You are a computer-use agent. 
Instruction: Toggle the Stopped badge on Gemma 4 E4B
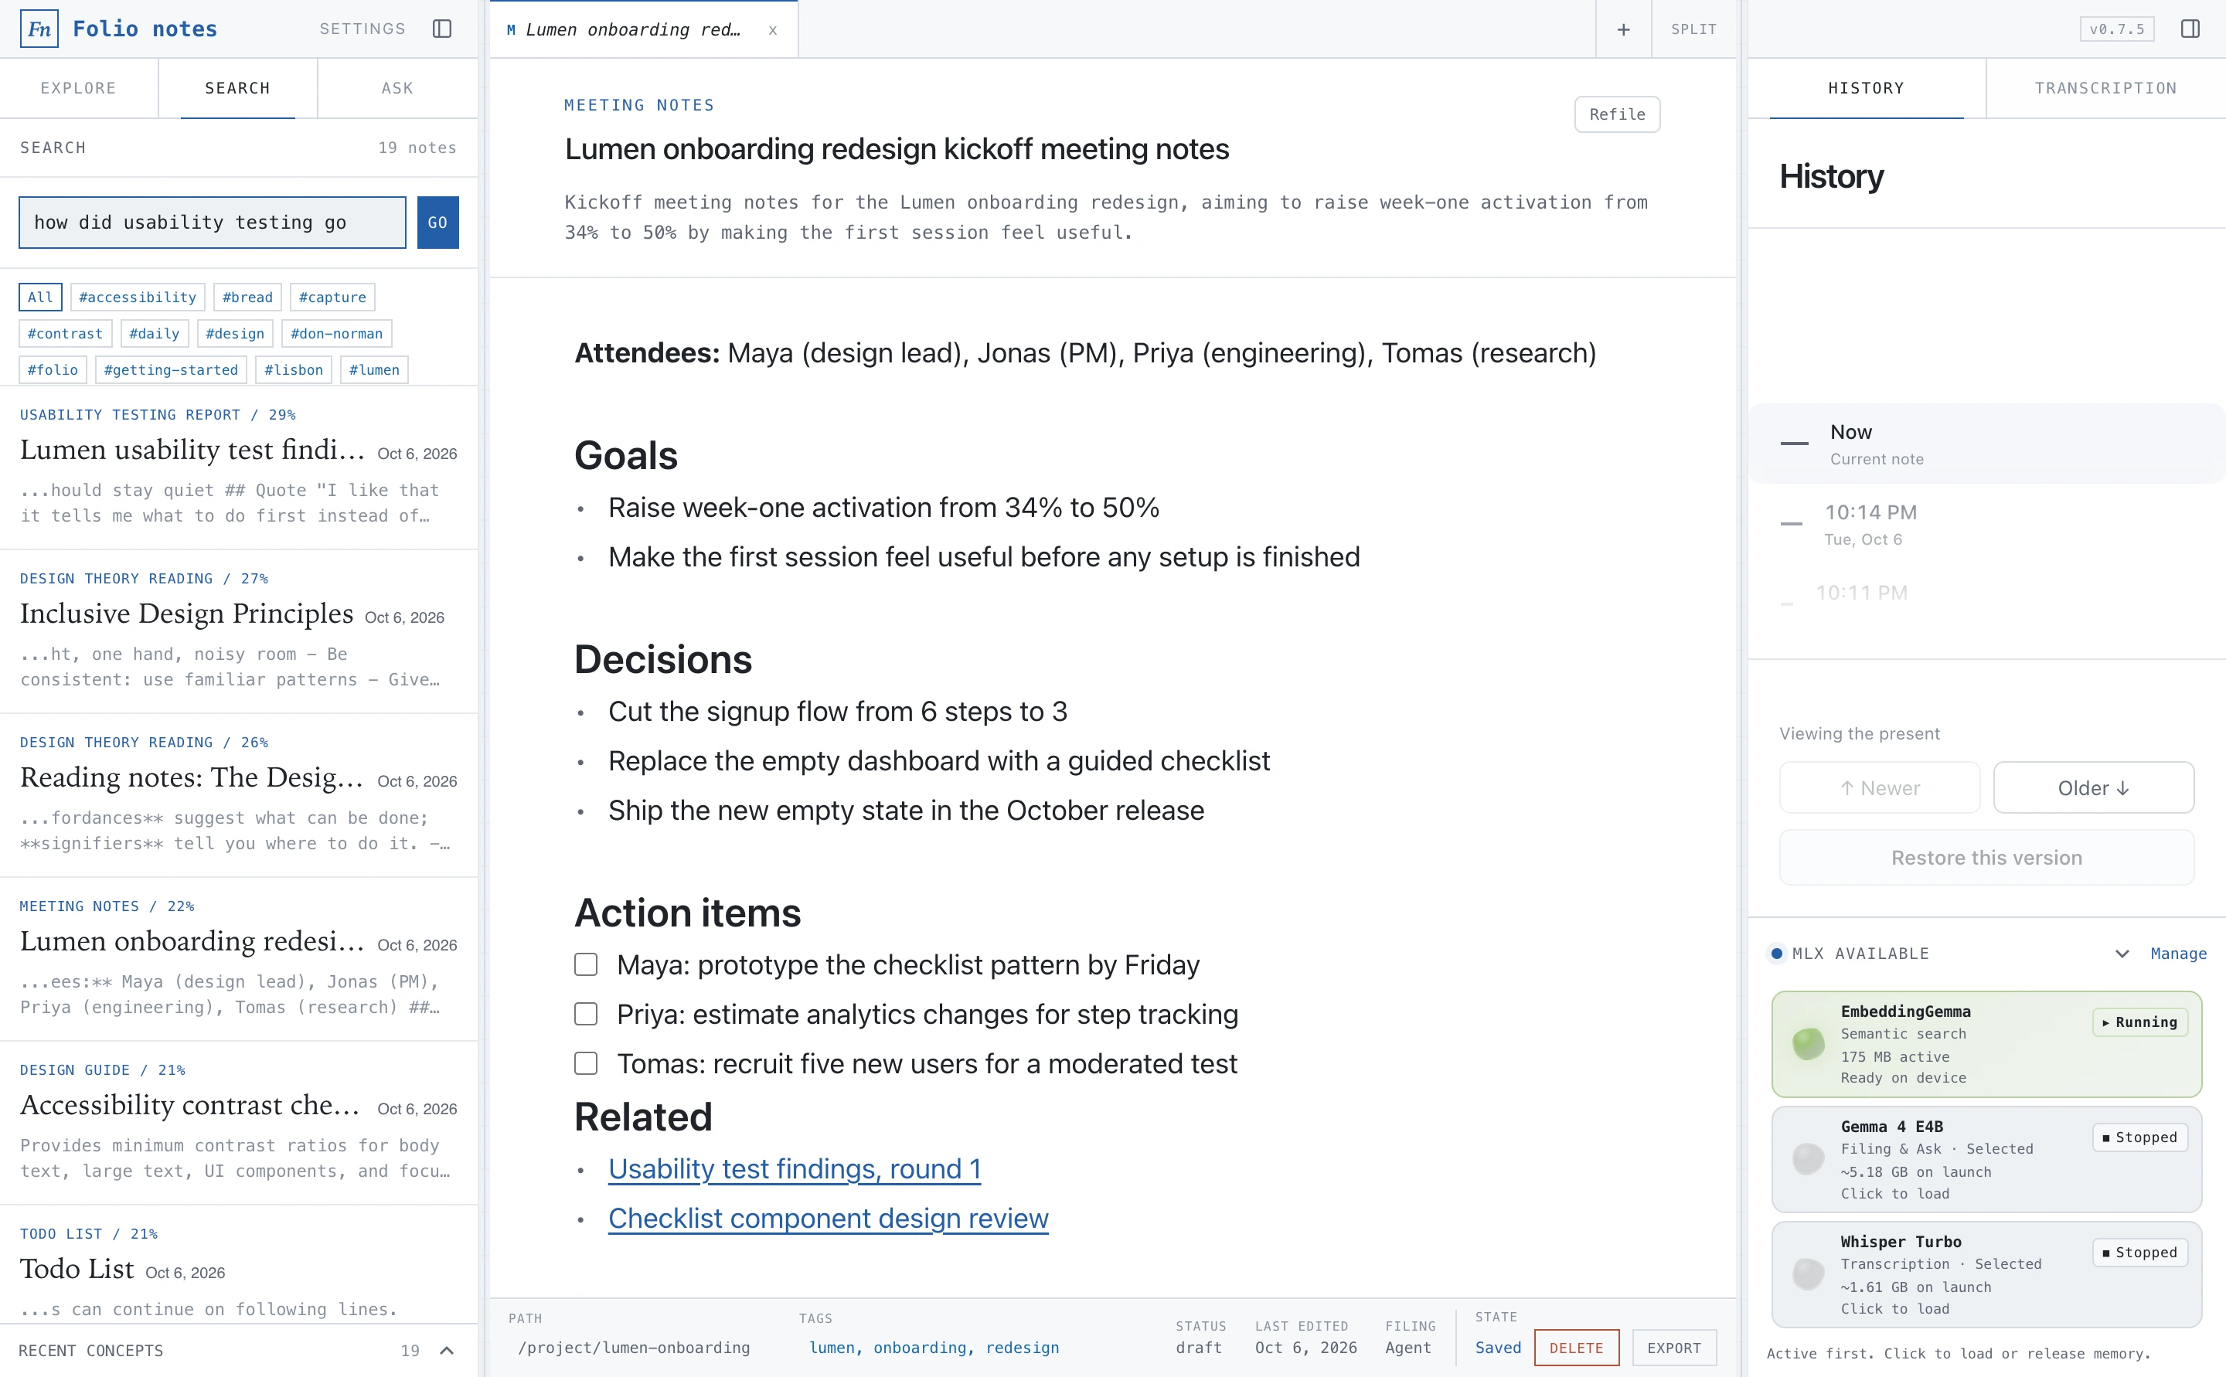tap(2139, 1137)
